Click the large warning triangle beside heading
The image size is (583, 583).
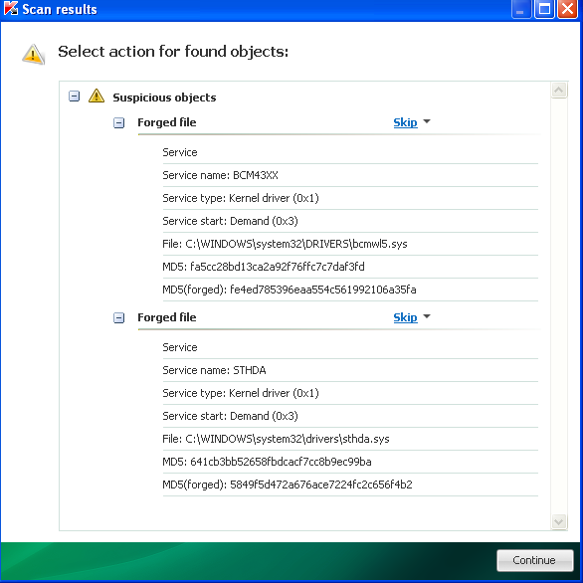34,55
